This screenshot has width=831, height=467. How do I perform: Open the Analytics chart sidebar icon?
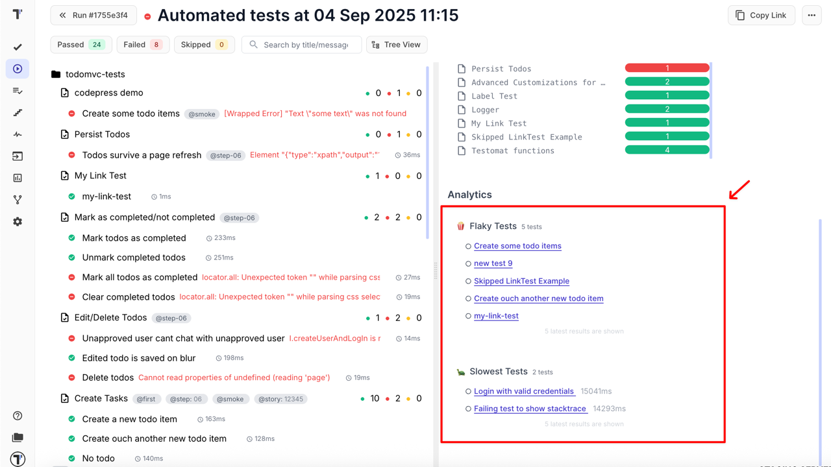tap(18, 178)
